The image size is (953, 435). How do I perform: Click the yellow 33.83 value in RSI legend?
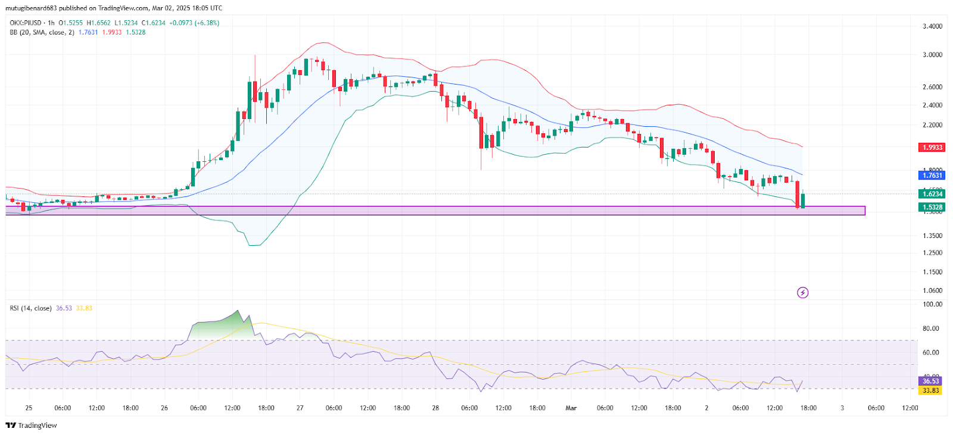[x=84, y=308]
